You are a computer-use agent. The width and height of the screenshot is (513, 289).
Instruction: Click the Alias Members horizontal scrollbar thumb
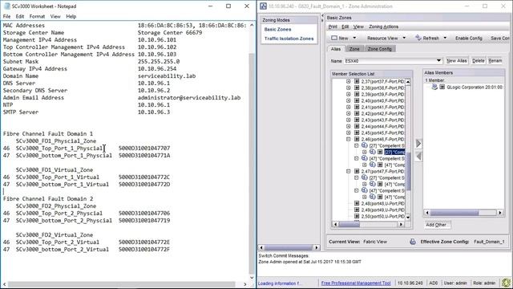click(454, 213)
